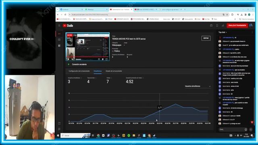Click the EDITAR button

(206, 38)
